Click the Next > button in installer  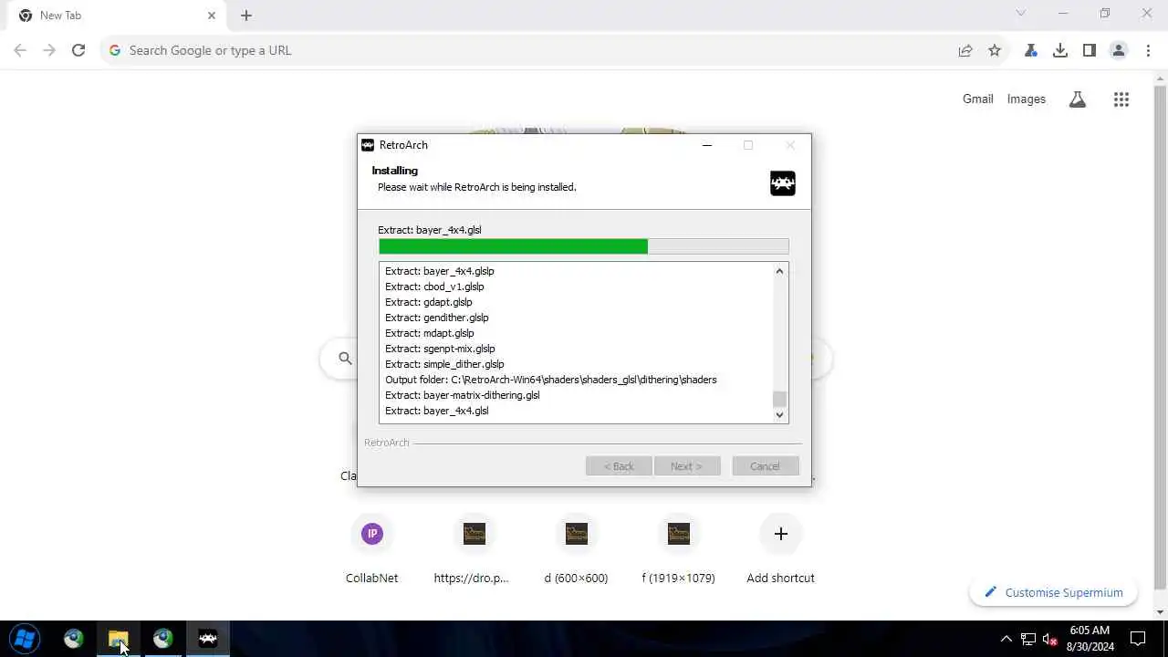686,466
